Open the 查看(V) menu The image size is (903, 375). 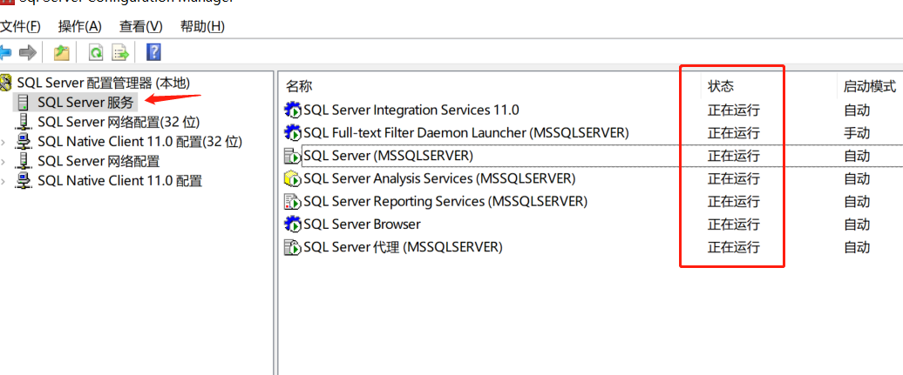(141, 26)
